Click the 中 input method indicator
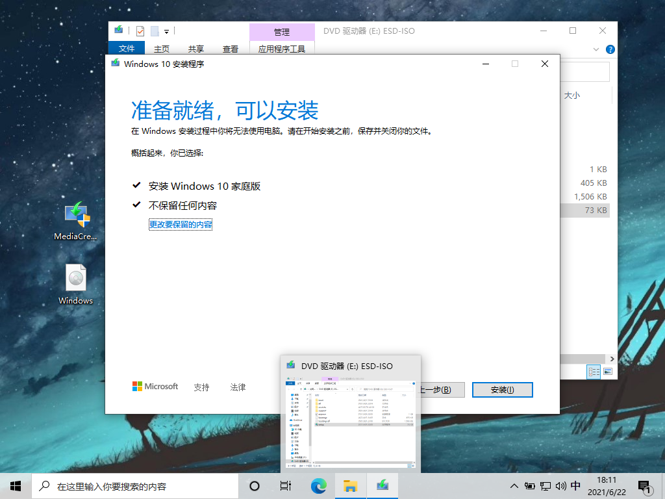The width and height of the screenshot is (665, 499). (x=575, y=486)
